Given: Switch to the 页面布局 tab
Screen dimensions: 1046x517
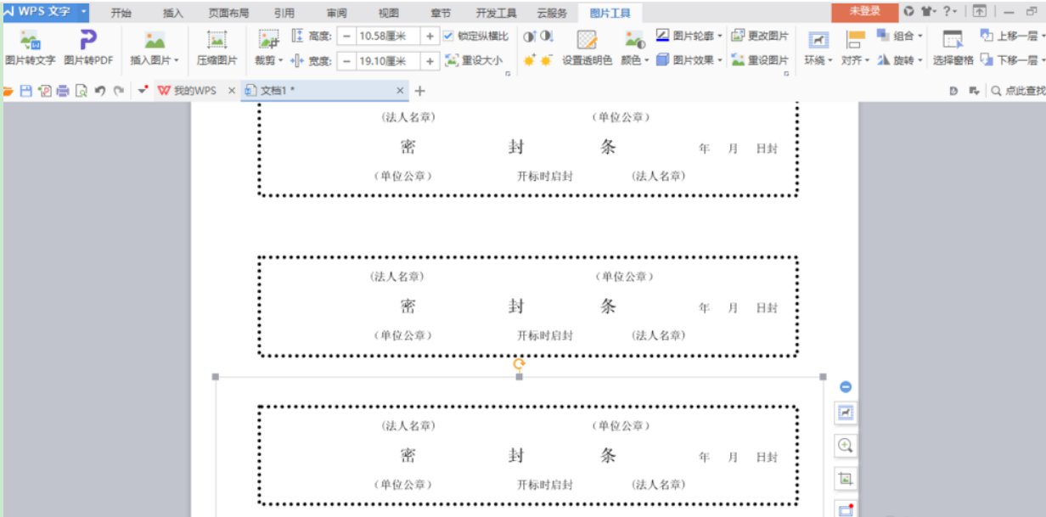Looking at the screenshot, I should [228, 13].
